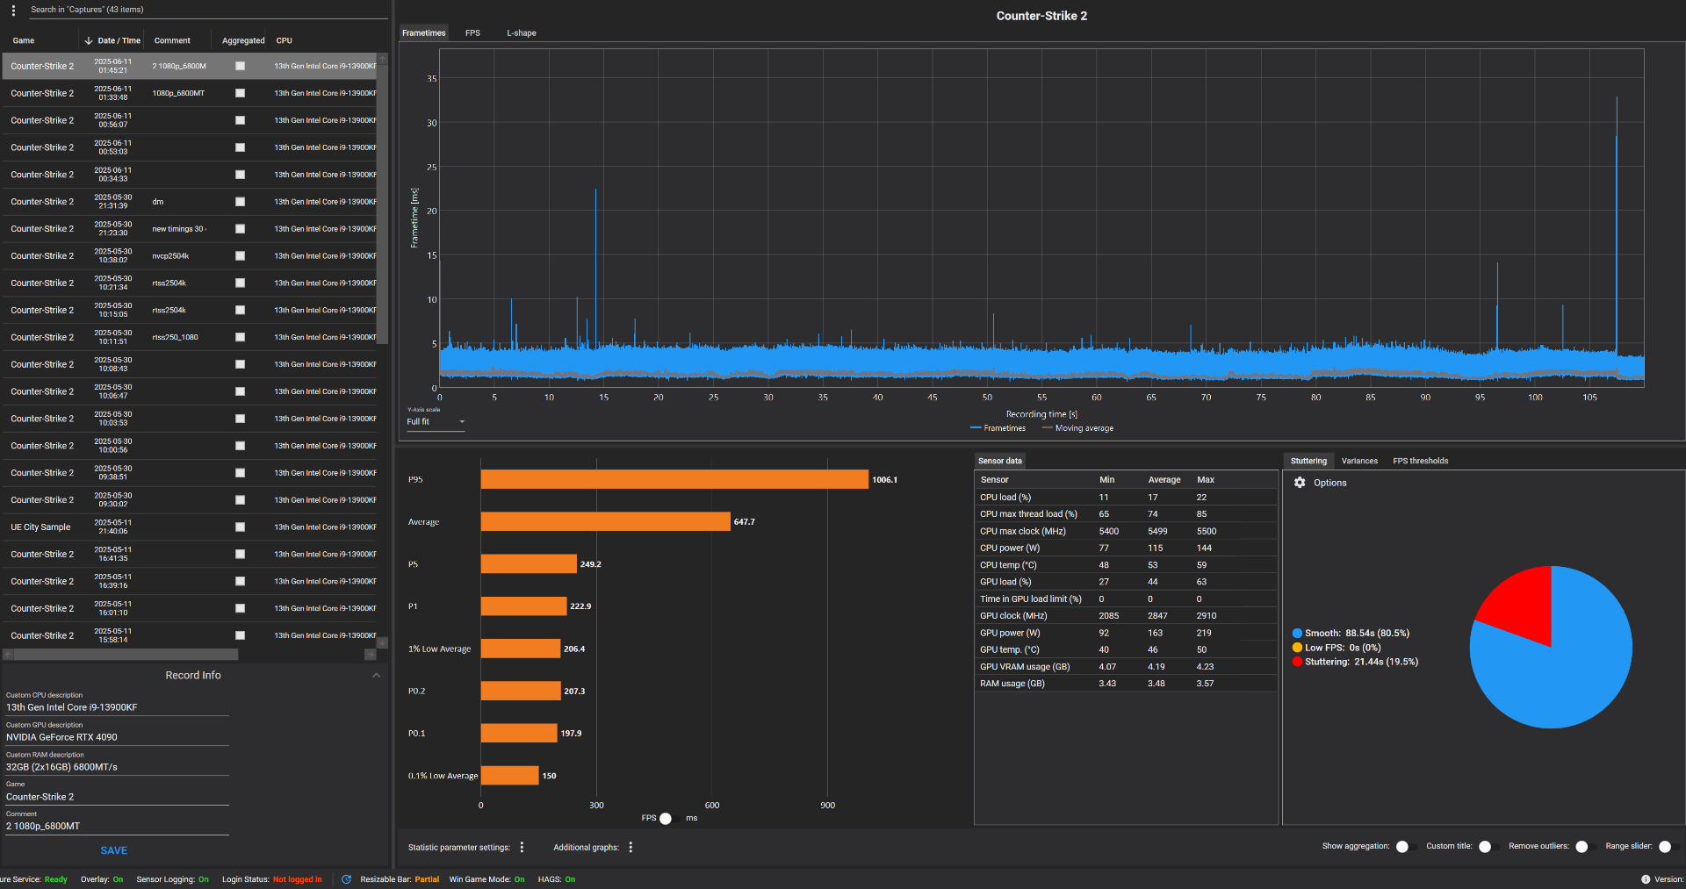
Task: Check Aggregated box for nvcp2504k capture
Action: (x=240, y=256)
